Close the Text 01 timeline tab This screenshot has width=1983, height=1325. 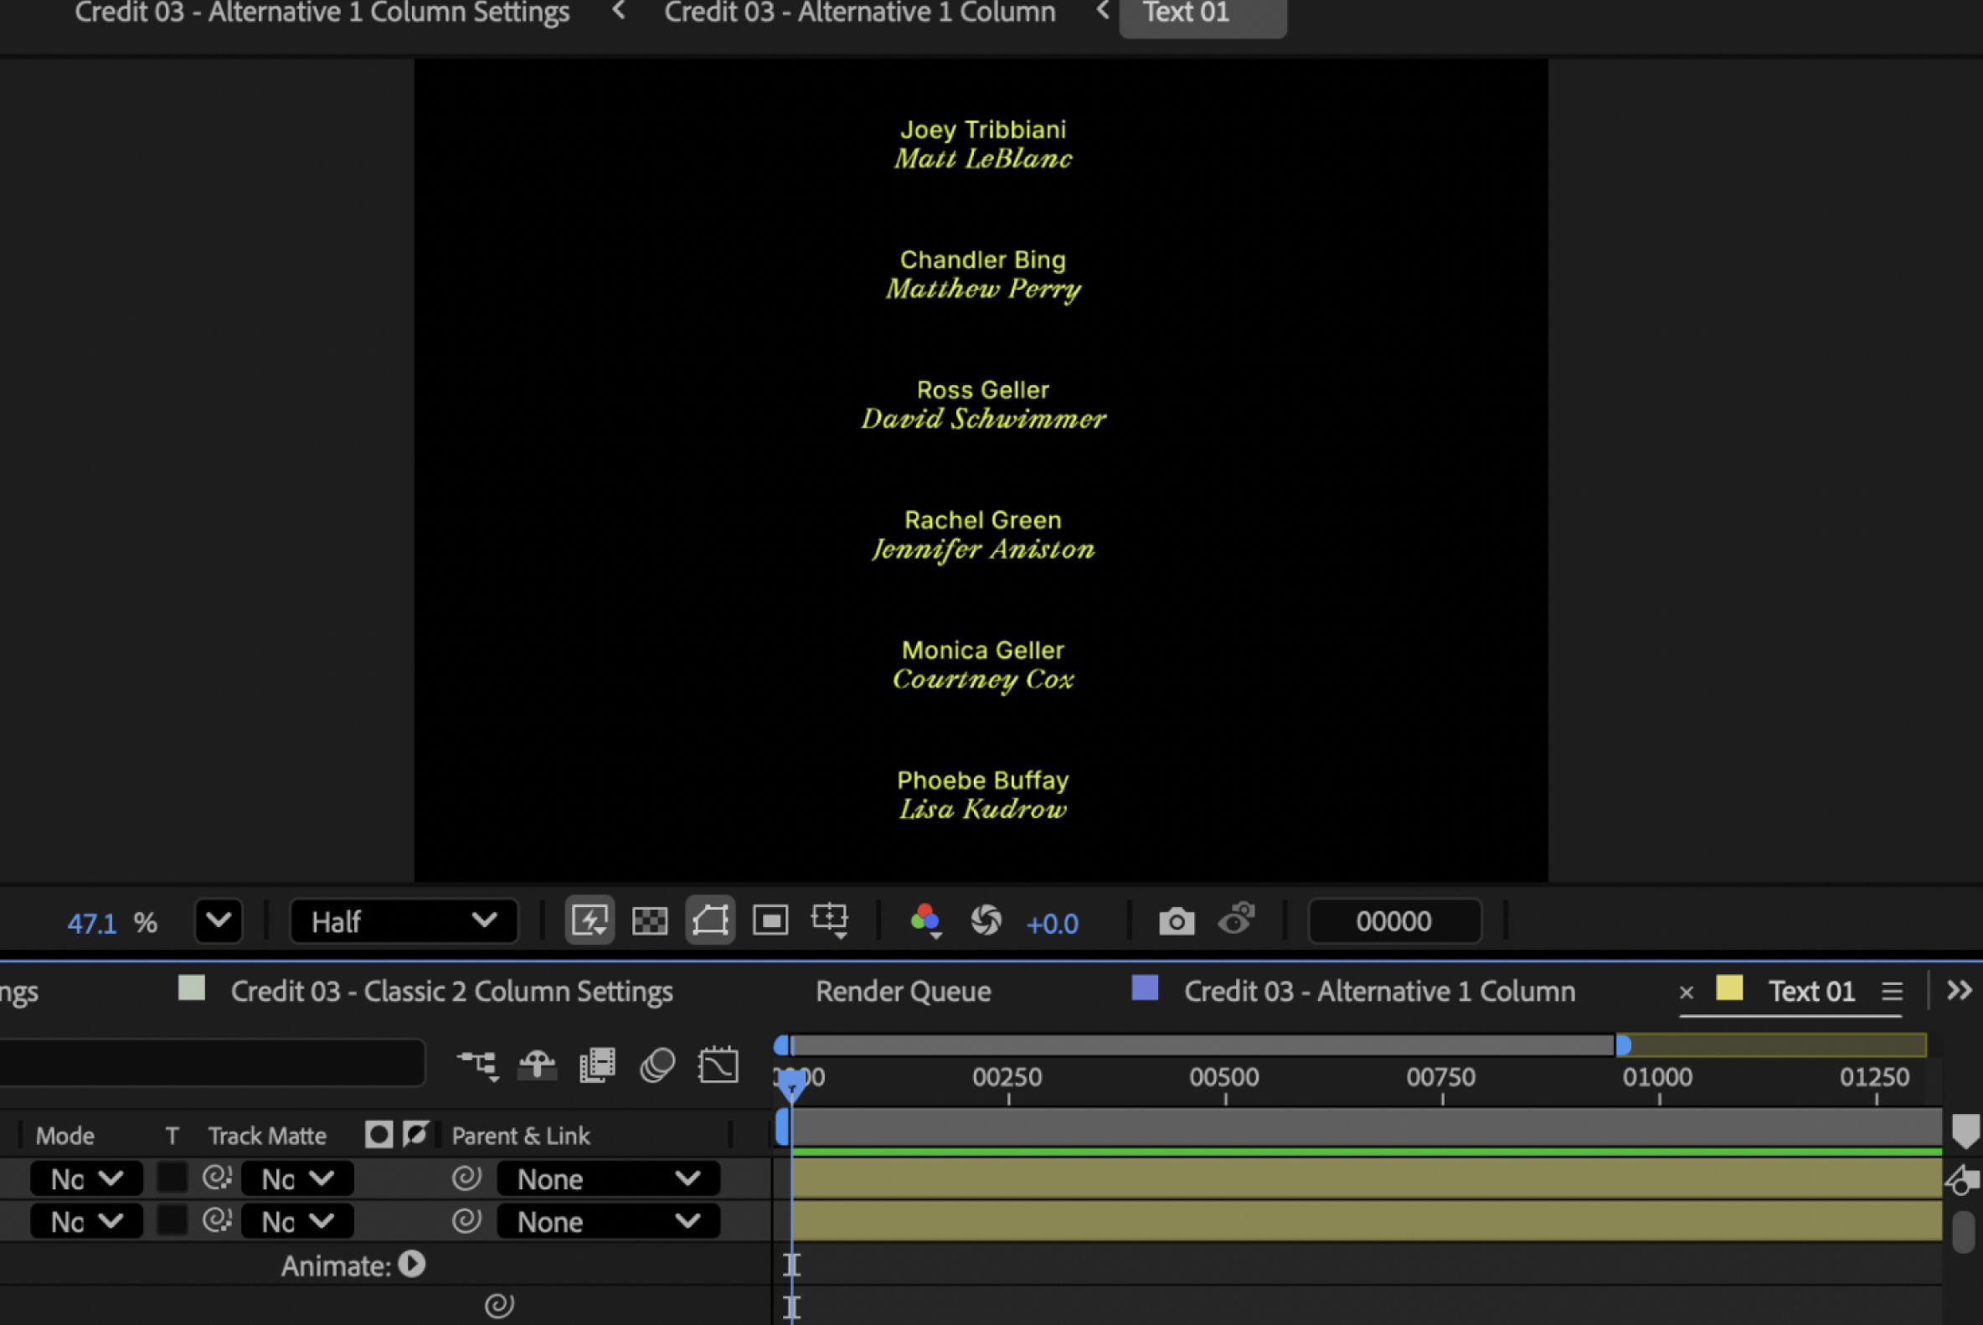tap(1687, 992)
